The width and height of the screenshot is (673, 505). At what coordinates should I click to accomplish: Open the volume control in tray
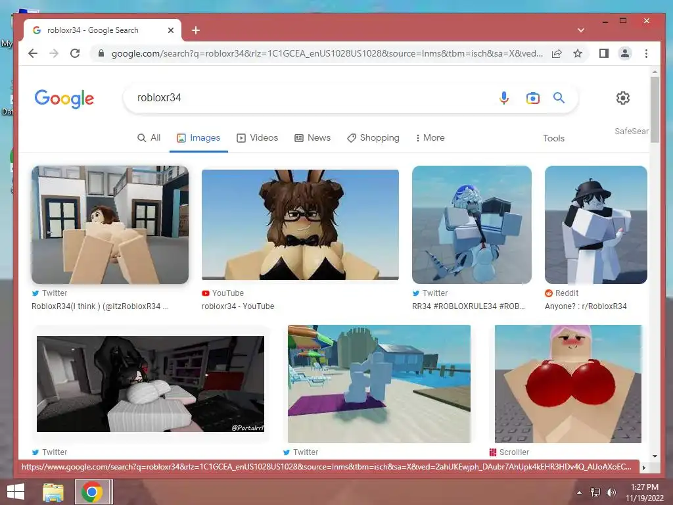click(611, 492)
